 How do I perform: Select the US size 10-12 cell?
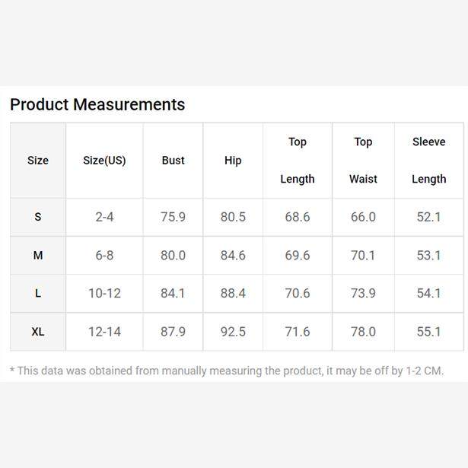click(x=104, y=294)
